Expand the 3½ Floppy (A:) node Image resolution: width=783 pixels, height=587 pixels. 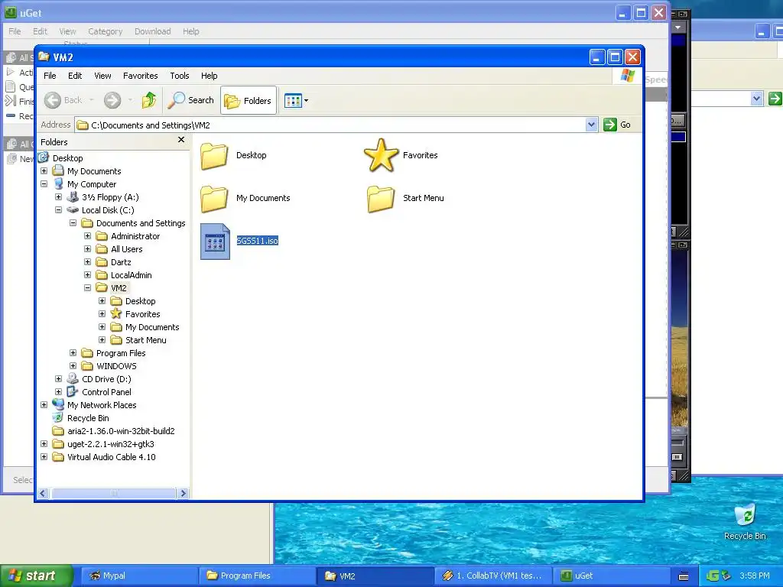58,197
